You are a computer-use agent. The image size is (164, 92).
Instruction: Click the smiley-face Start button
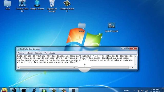coord(4,90)
